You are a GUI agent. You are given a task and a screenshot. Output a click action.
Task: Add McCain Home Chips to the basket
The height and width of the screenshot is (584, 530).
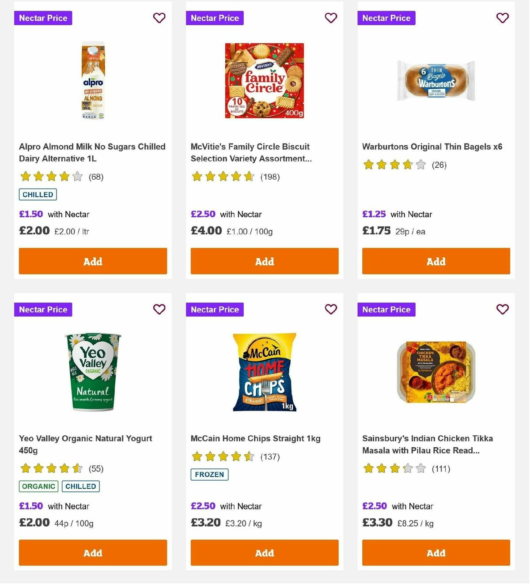click(264, 553)
